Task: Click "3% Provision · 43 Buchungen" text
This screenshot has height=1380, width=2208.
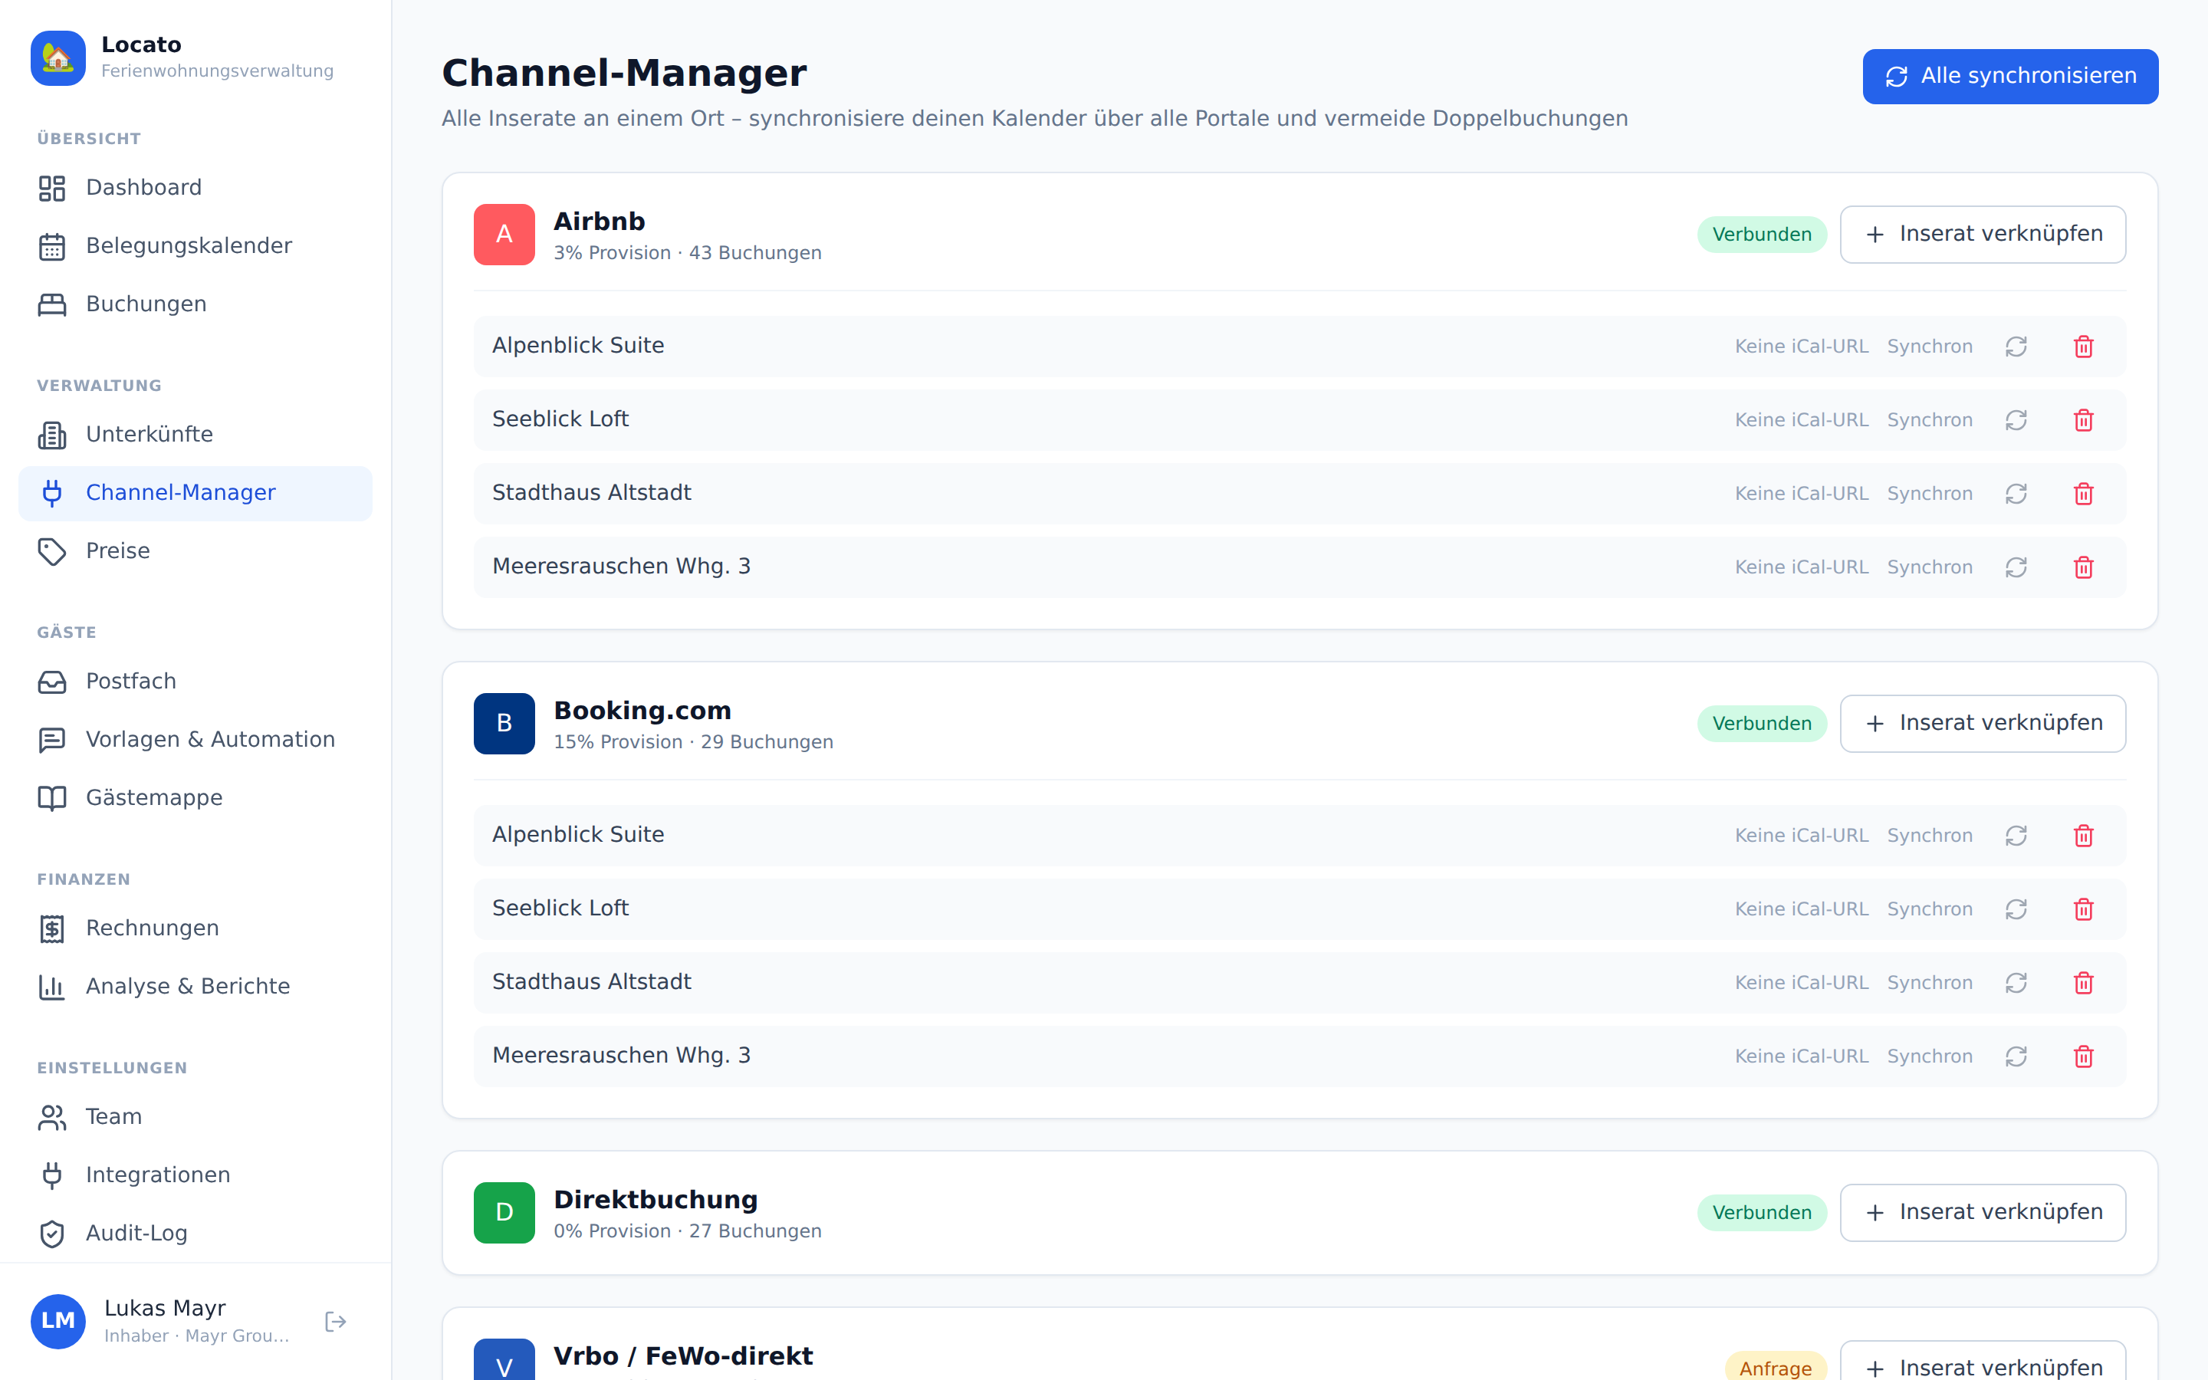Action: coord(688,253)
